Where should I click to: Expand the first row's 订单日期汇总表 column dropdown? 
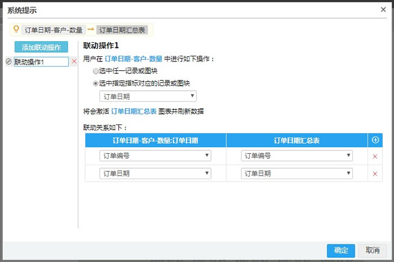[x=297, y=156]
